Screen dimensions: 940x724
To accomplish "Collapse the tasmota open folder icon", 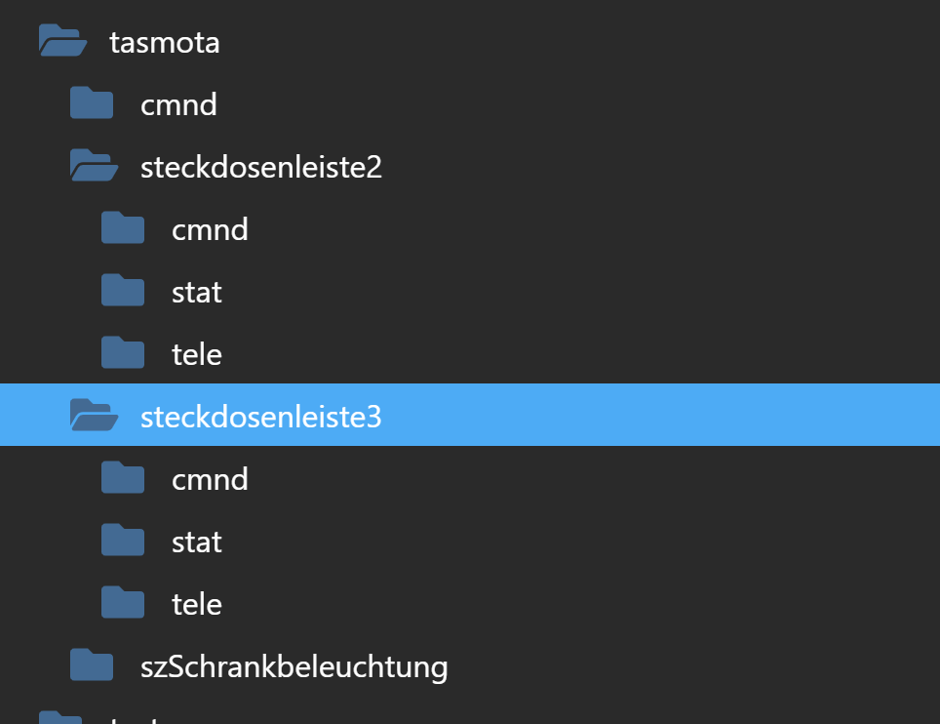I will 62,41.
